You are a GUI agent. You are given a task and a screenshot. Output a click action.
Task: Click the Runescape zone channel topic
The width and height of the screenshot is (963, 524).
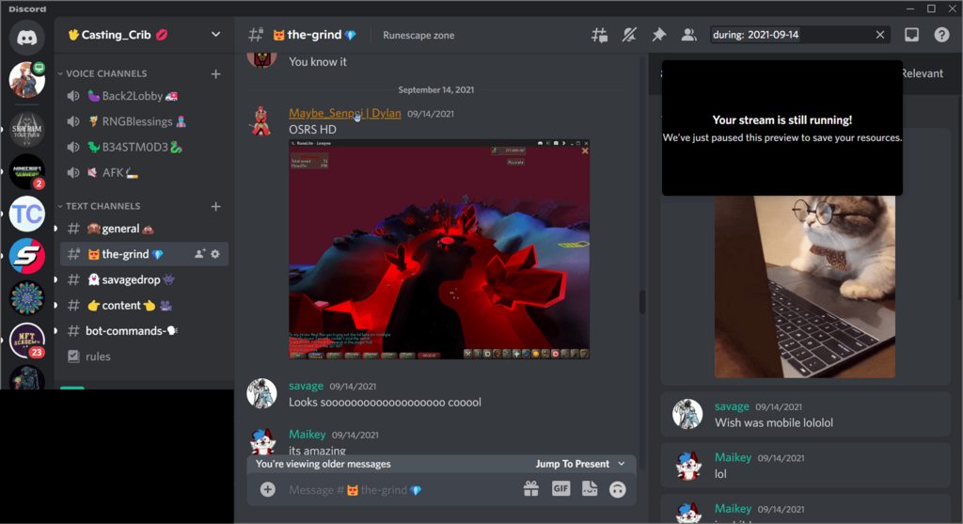(x=418, y=35)
